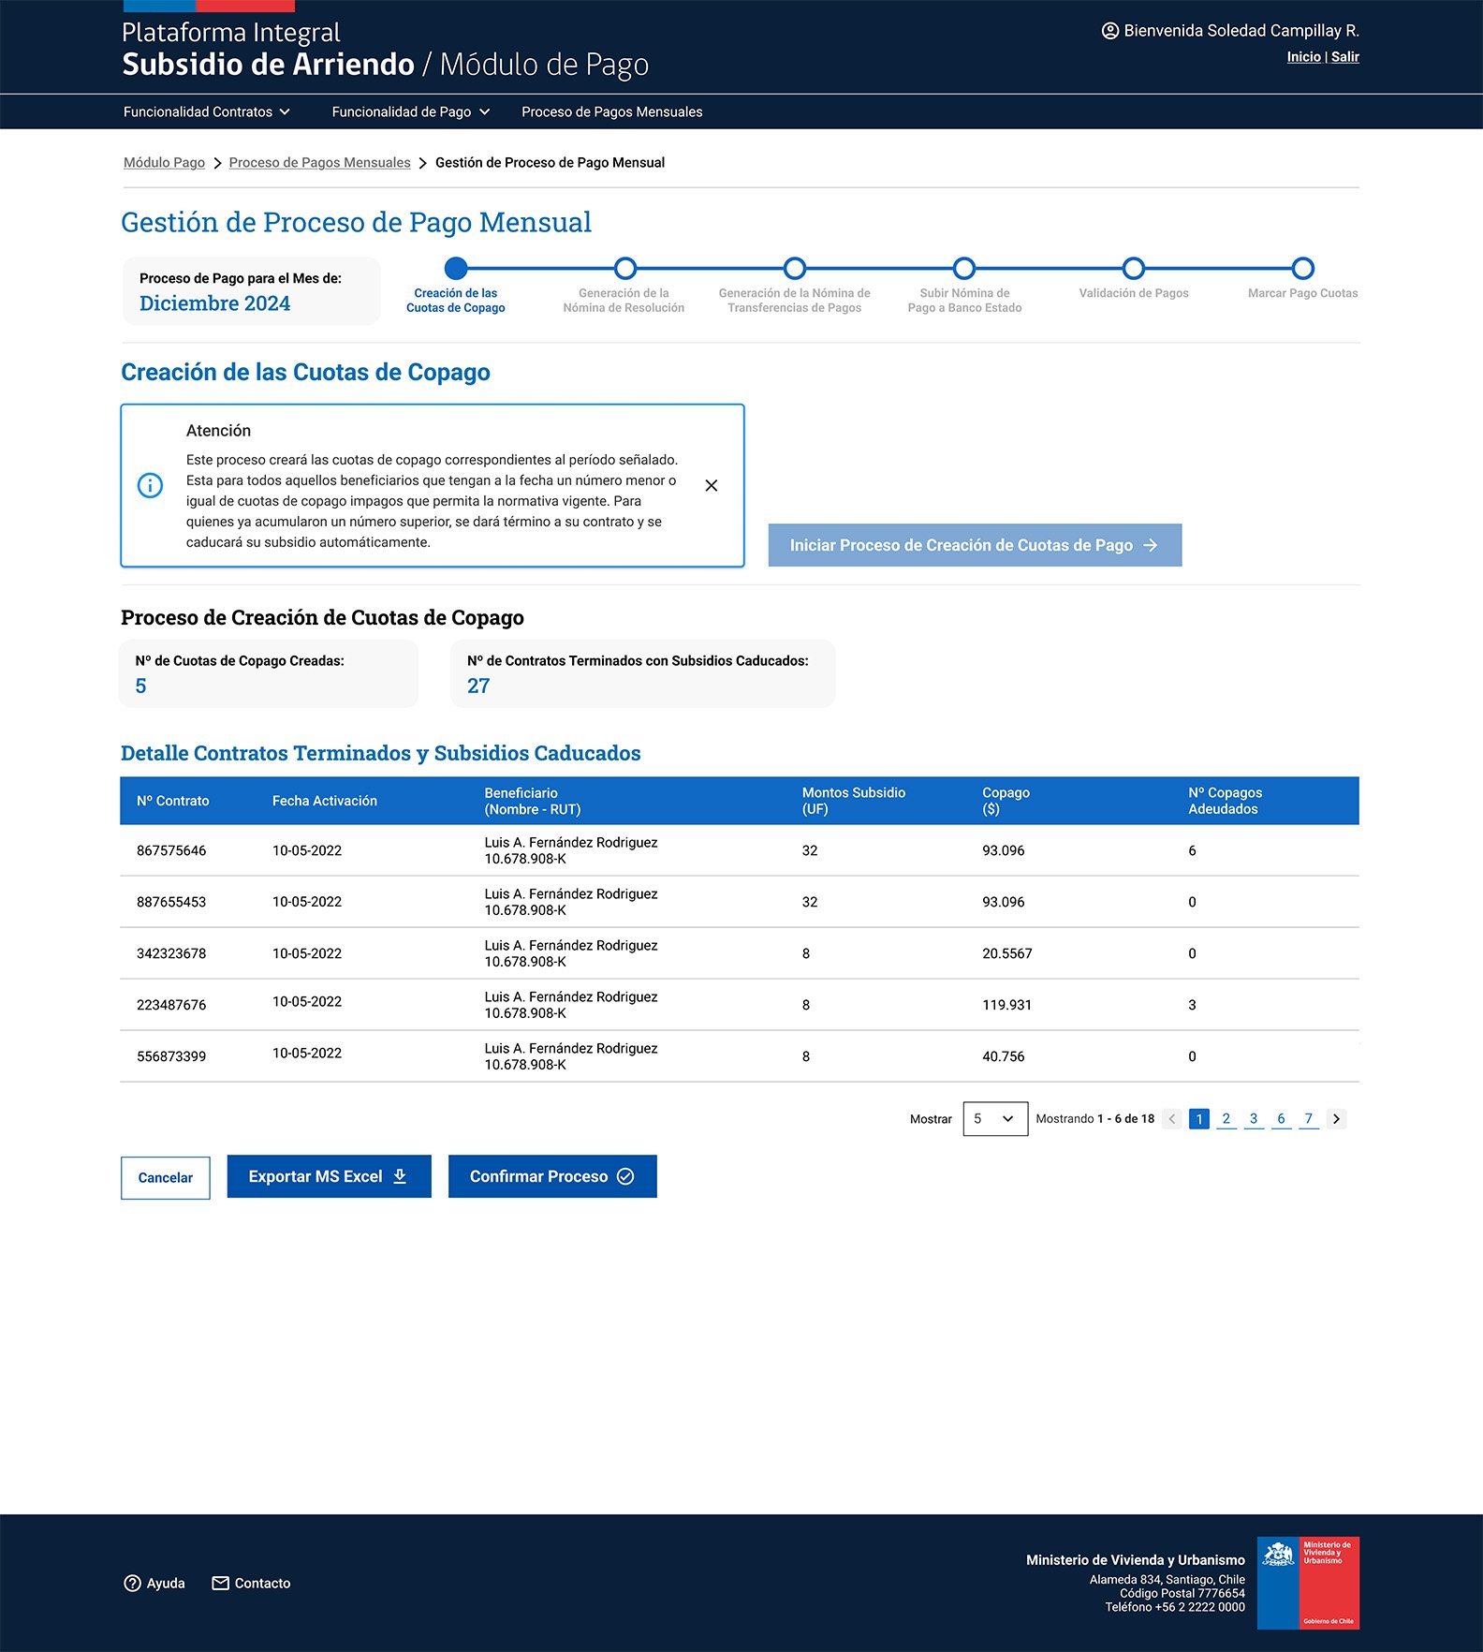Screen dimensions: 1483x1652
Task: Go to next page with right chevron
Action: coord(1336,1119)
